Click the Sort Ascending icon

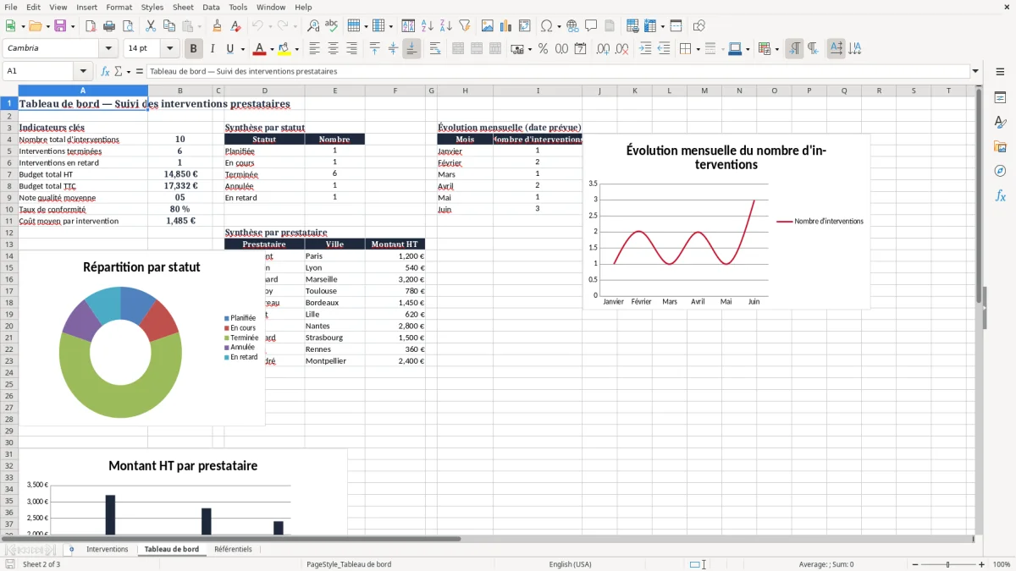tap(428, 26)
